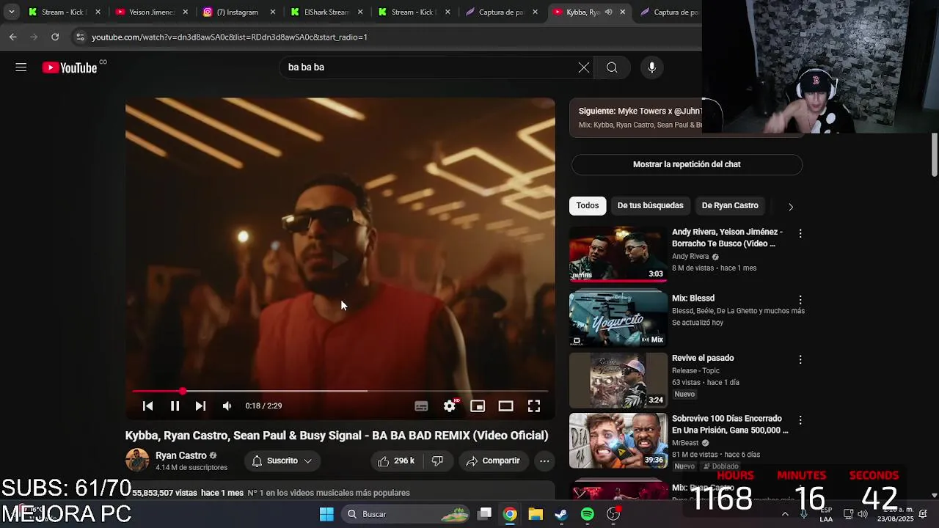939x528 pixels.
Task: Share the video using Compartir
Action: click(493, 461)
